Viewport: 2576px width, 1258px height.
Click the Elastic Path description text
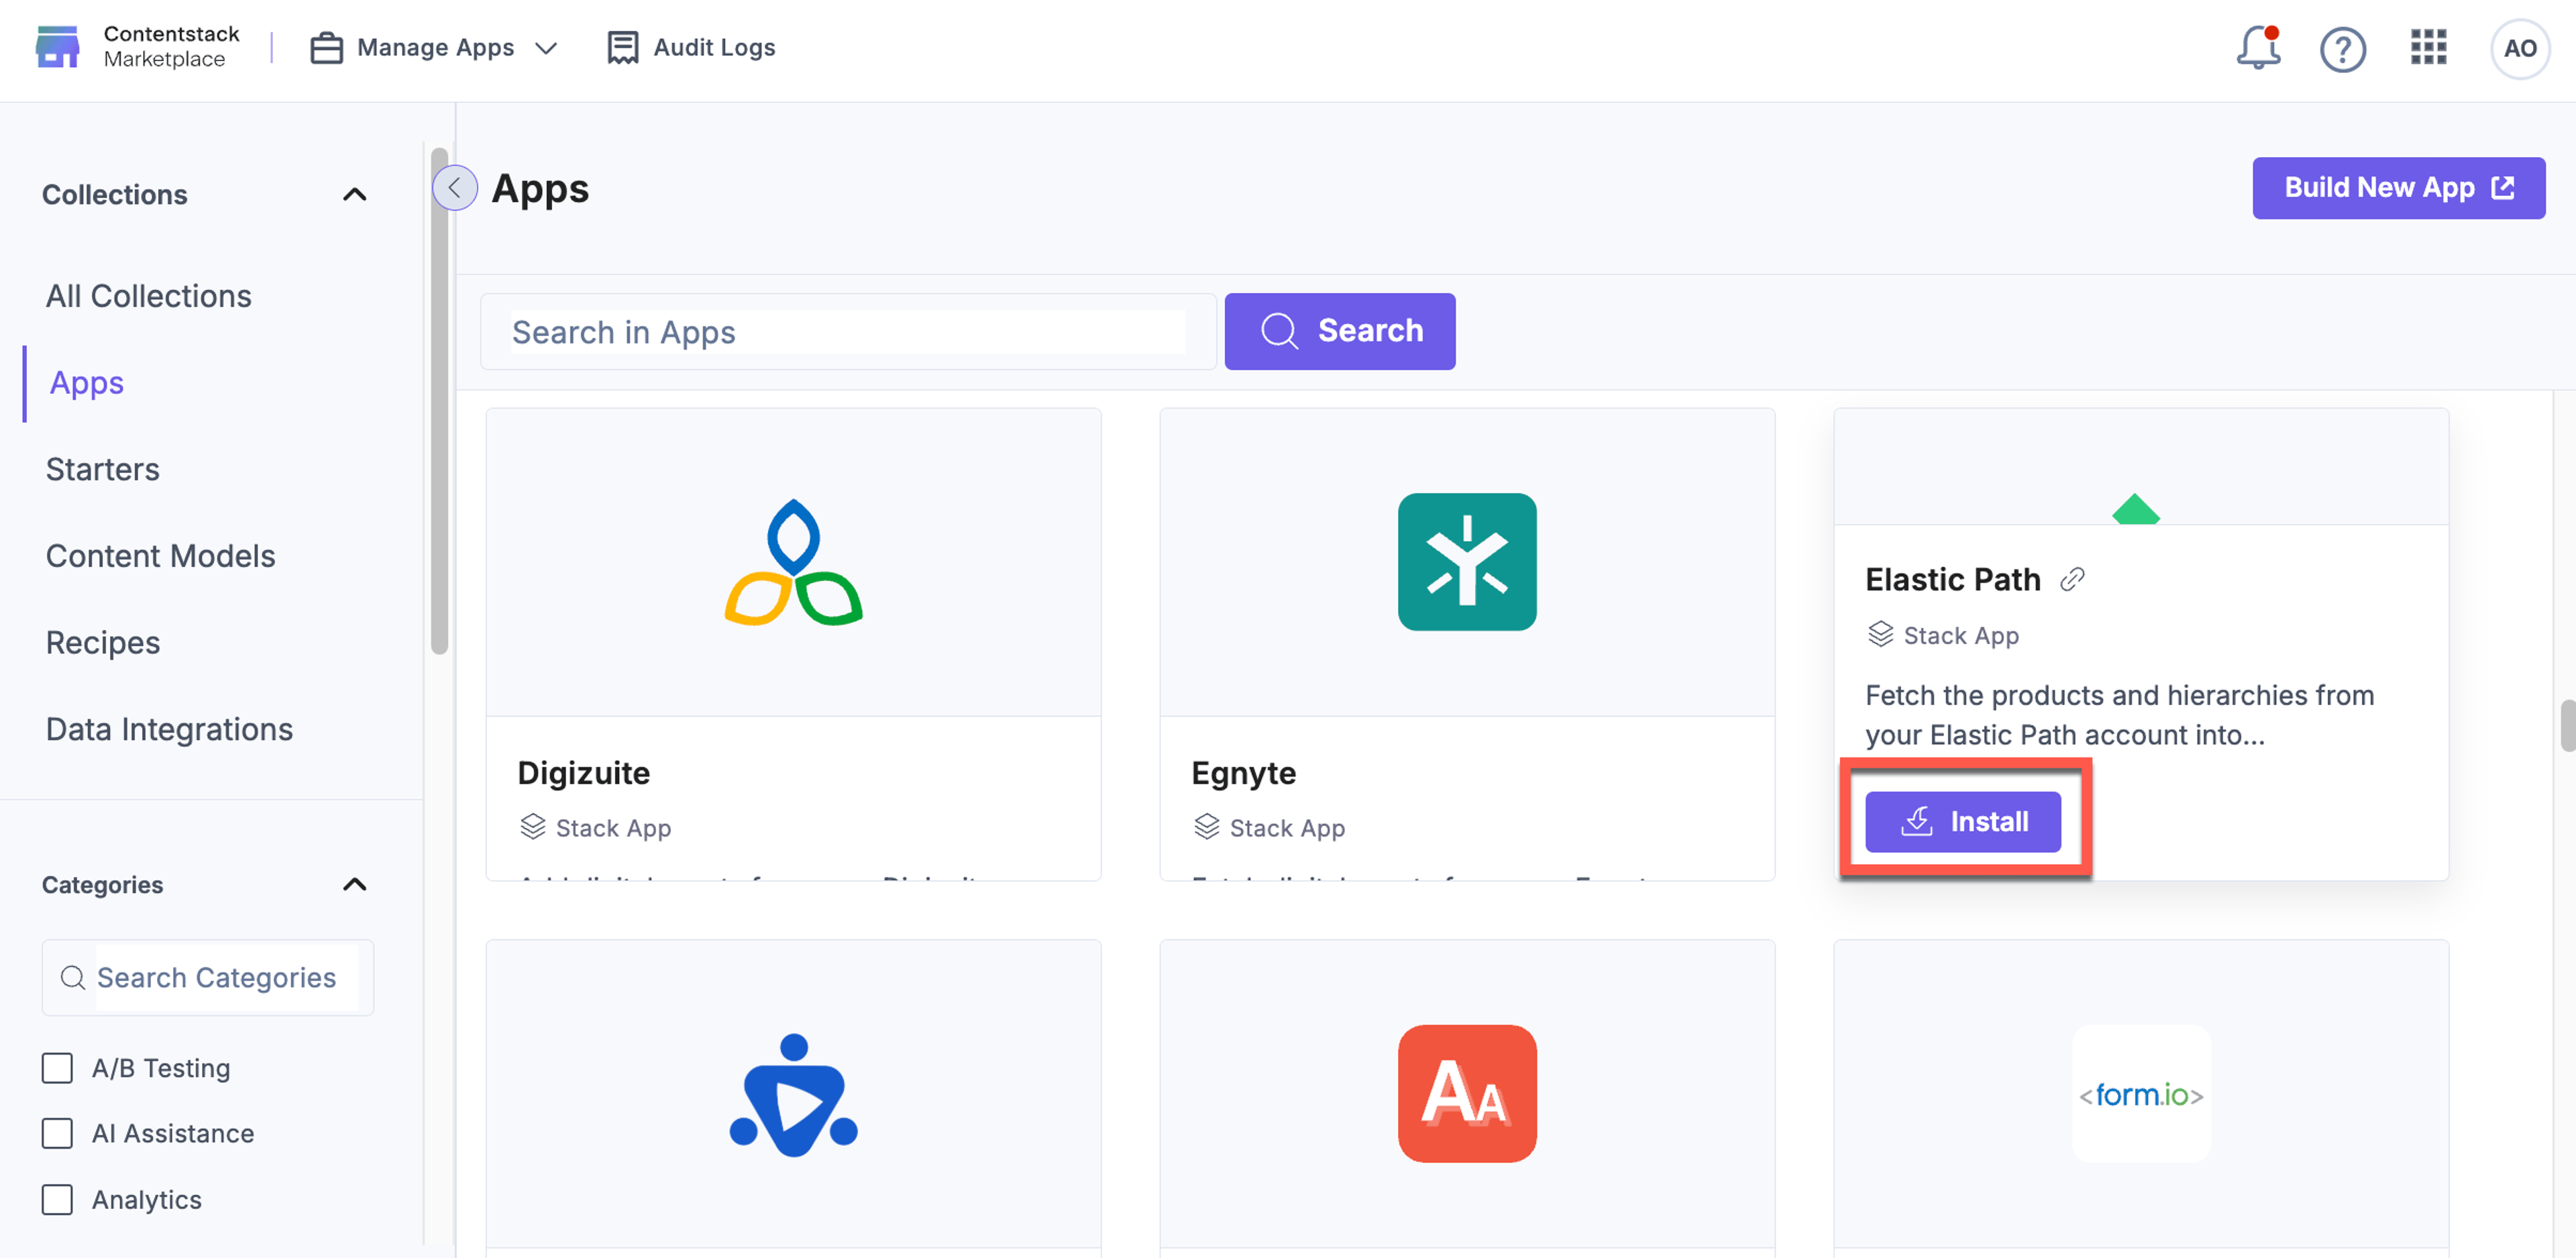2119,715
